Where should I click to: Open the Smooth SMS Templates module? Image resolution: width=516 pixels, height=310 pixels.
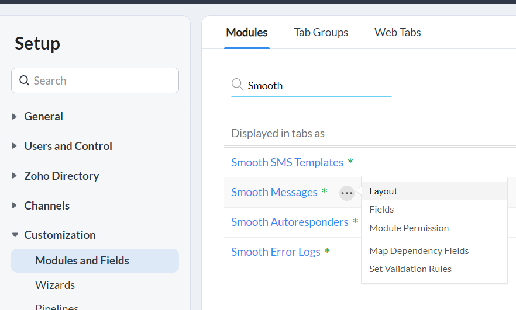pos(287,162)
